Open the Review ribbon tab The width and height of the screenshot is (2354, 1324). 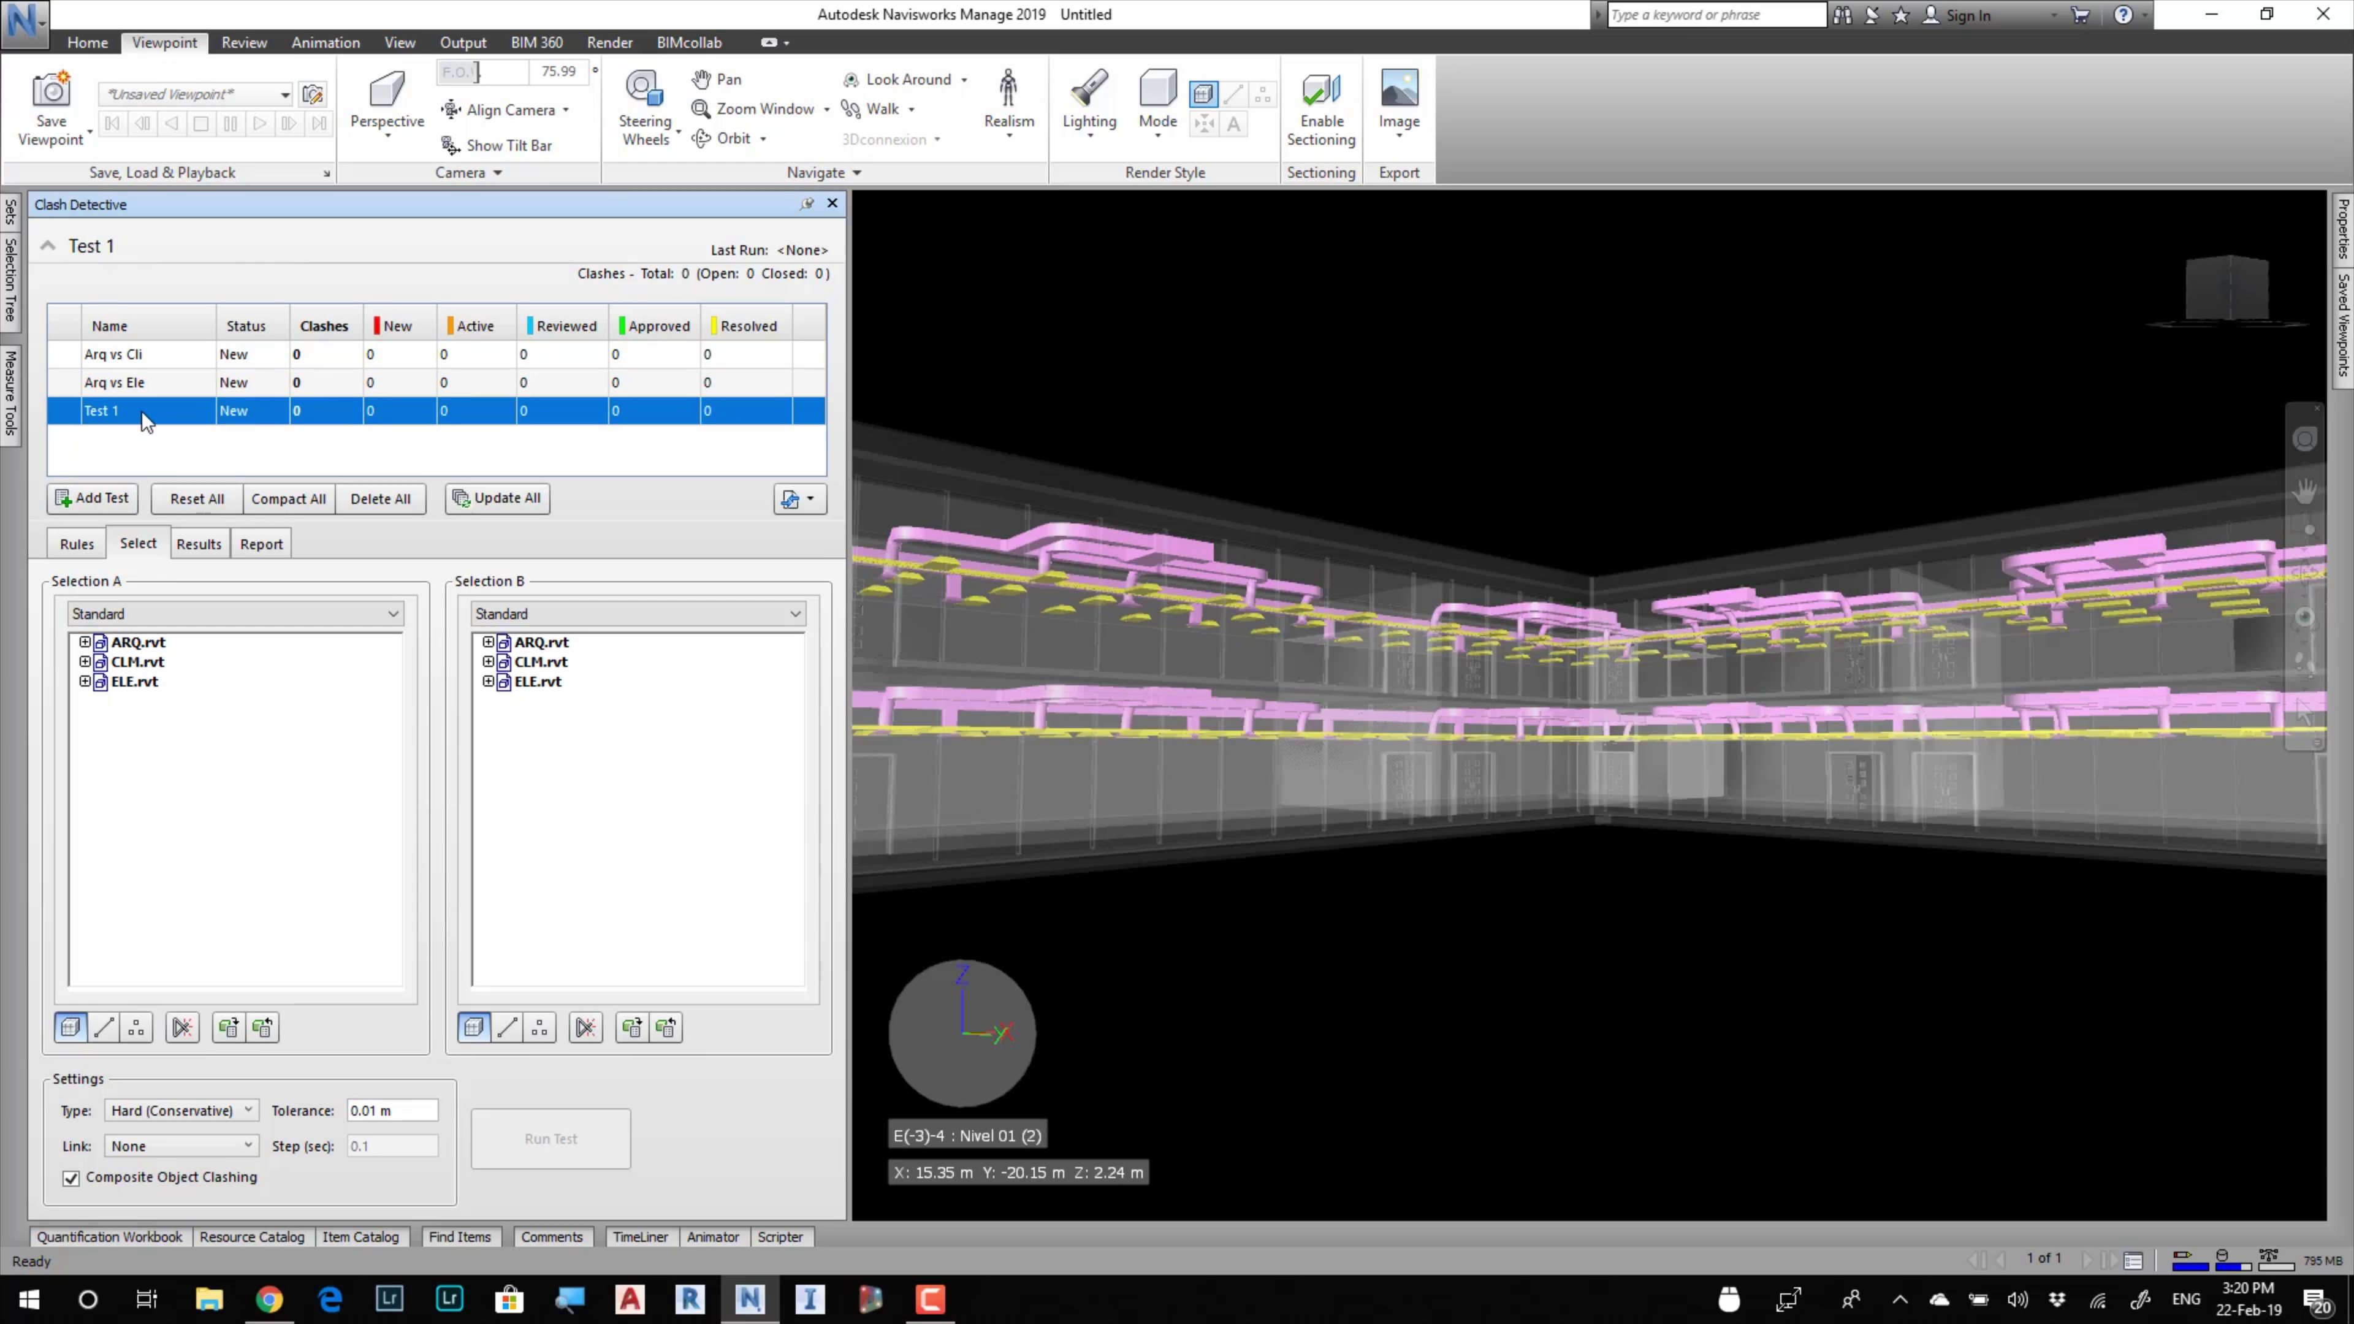244,43
